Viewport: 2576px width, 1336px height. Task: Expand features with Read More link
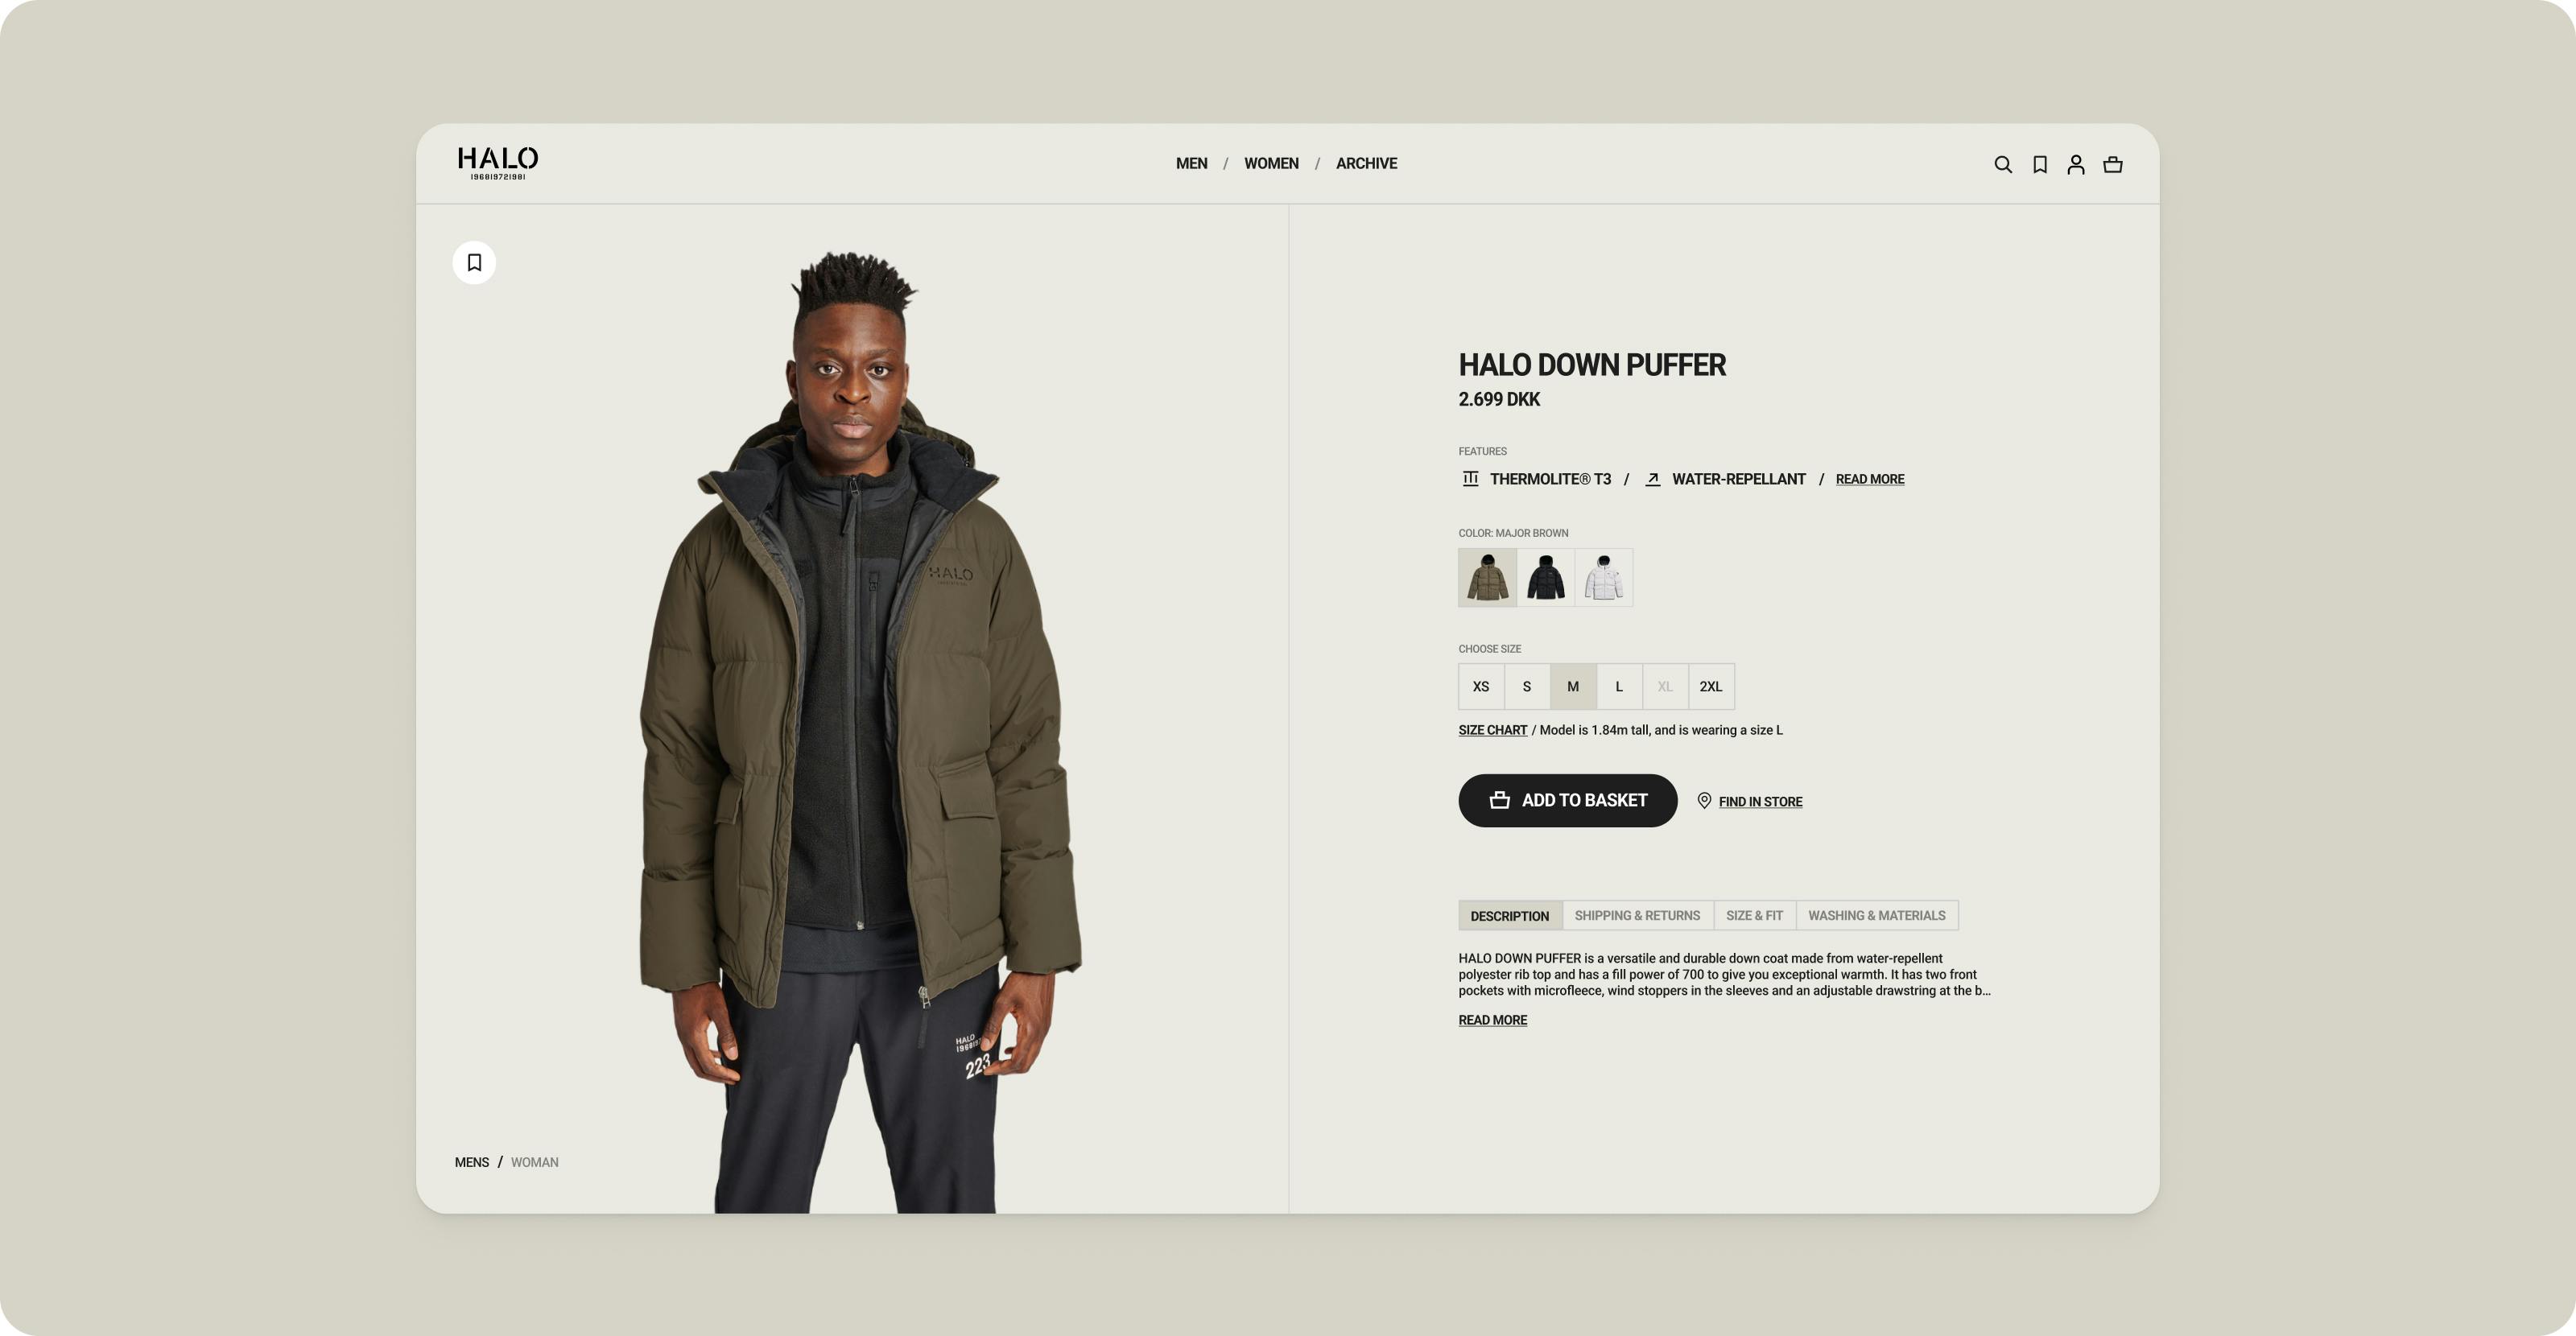coord(1870,480)
